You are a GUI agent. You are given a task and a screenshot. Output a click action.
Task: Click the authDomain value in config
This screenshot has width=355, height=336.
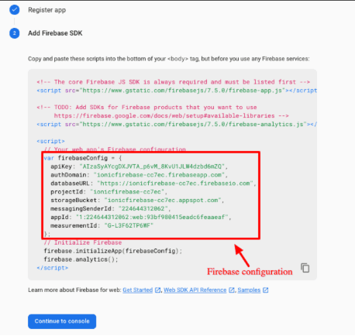159,175
